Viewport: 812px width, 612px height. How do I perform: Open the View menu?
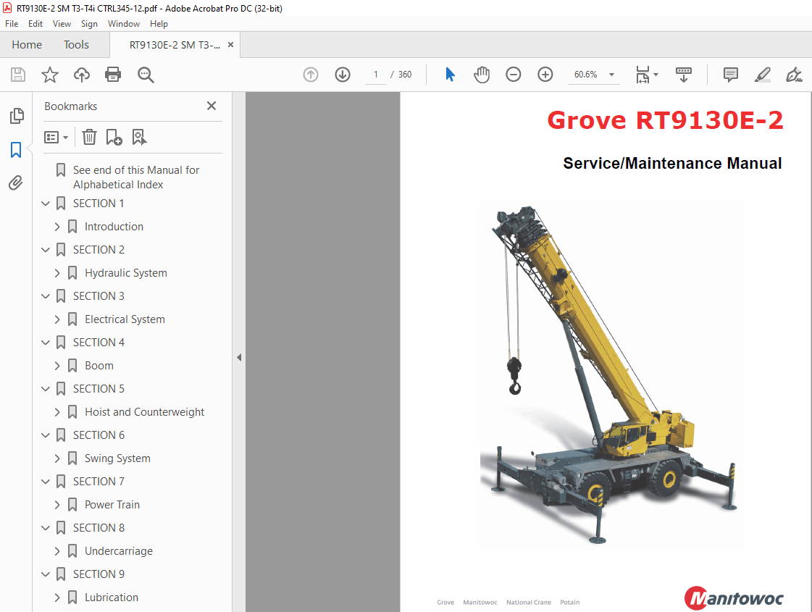point(62,24)
